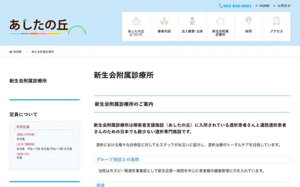The image size is (300, 187).
Task: Click the 新生会附属診療所 breadcrumb item
Action: point(43,51)
